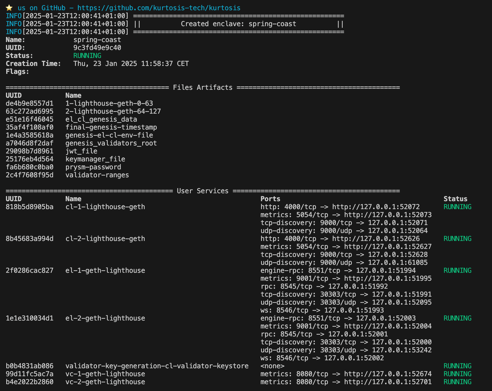The height and width of the screenshot is (391, 492).
Task: Click the creation time Thu, 23 Jan 2025
Action: (130, 64)
